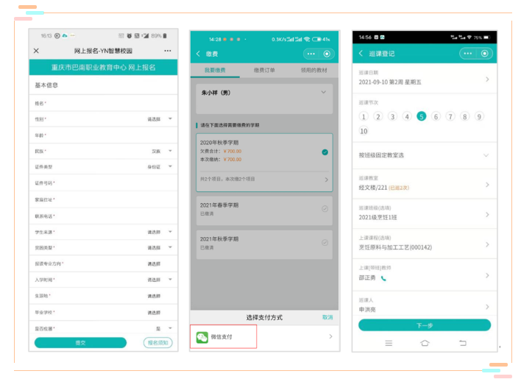This screenshot has height=382, width=521.
Task: Close the 网上报名 page with the X icon
Action: pyautogui.click(x=36, y=51)
